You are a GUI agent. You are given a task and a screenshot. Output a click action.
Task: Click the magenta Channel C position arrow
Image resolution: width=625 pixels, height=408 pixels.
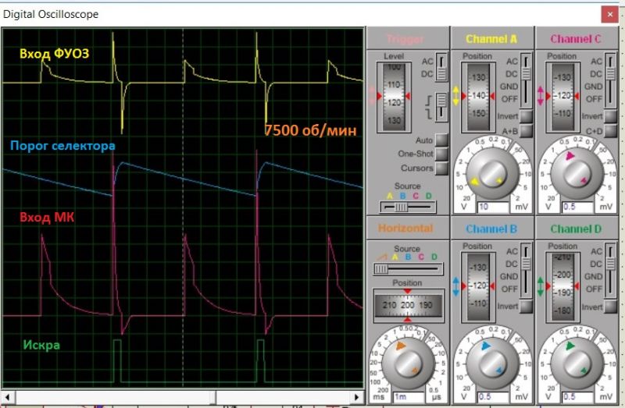pyautogui.click(x=541, y=96)
